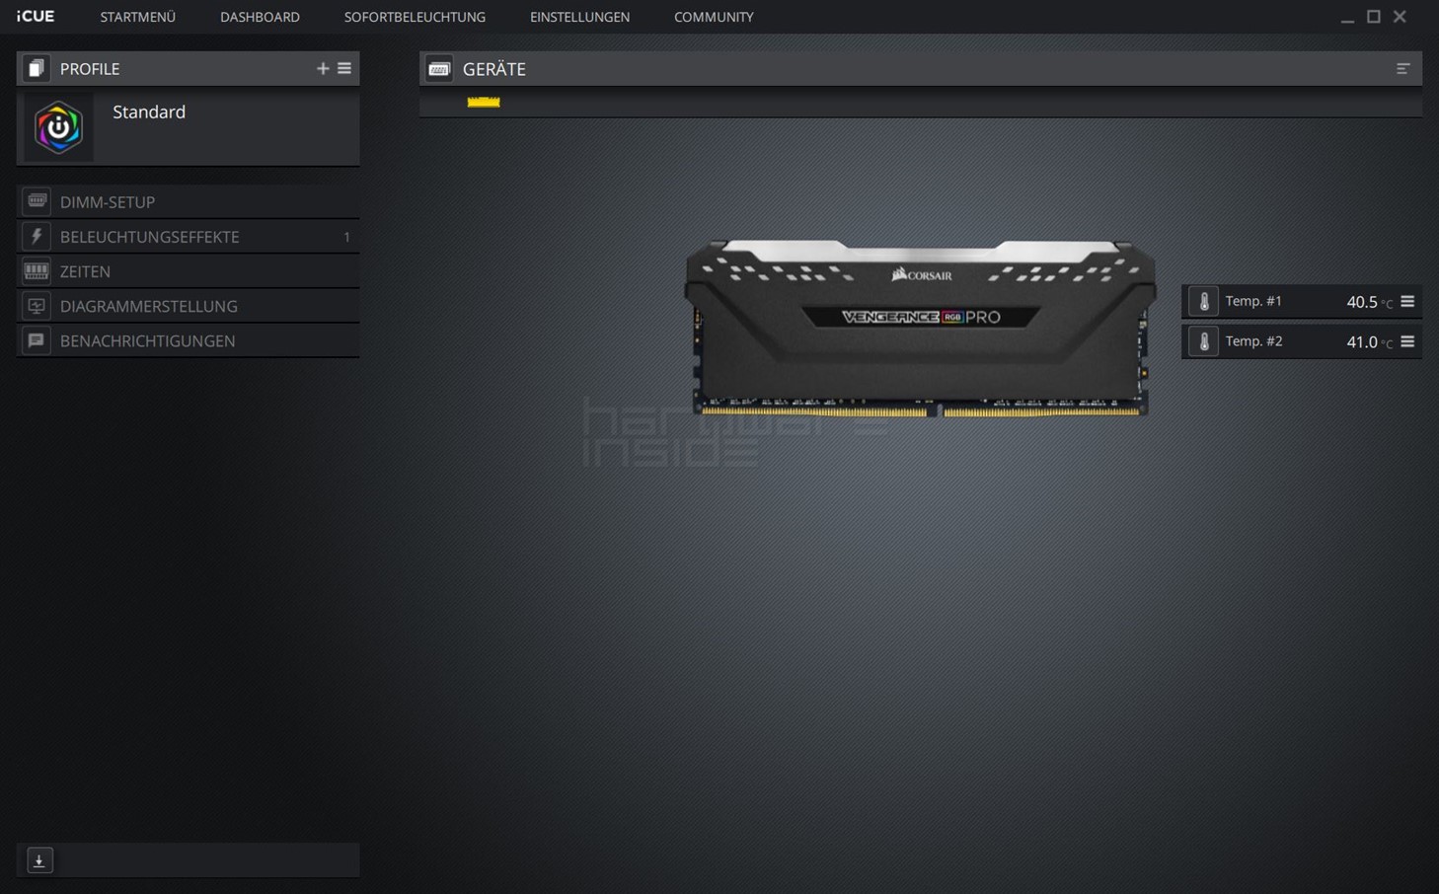Maximize the iCUE window

click(x=1373, y=16)
